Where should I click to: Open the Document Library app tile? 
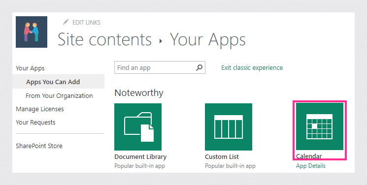click(x=138, y=127)
